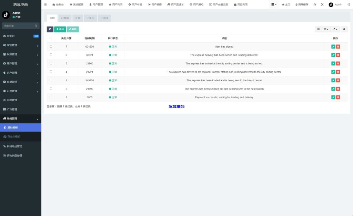The image size is (353, 216).
Task: Check the header select-all checkbox
Action: [x=51, y=38]
